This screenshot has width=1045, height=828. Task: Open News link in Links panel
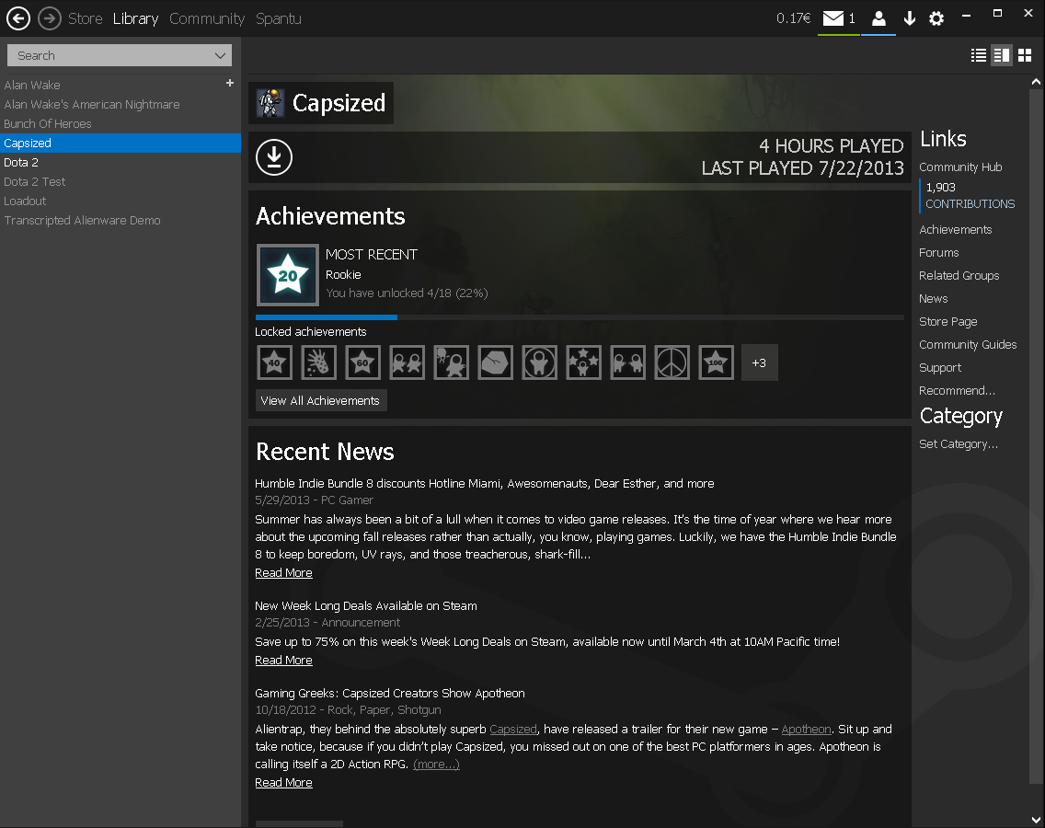[933, 299]
